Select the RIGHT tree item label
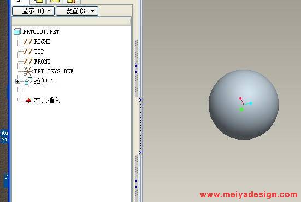Screen dimensions: 301x202 coord(42,42)
